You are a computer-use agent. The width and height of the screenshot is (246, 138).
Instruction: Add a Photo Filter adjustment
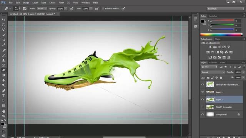(x=221, y=52)
